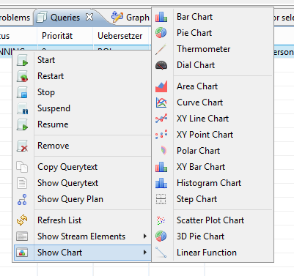
Task: Choose the red Area Chart icon
Action: [x=161, y=86]
